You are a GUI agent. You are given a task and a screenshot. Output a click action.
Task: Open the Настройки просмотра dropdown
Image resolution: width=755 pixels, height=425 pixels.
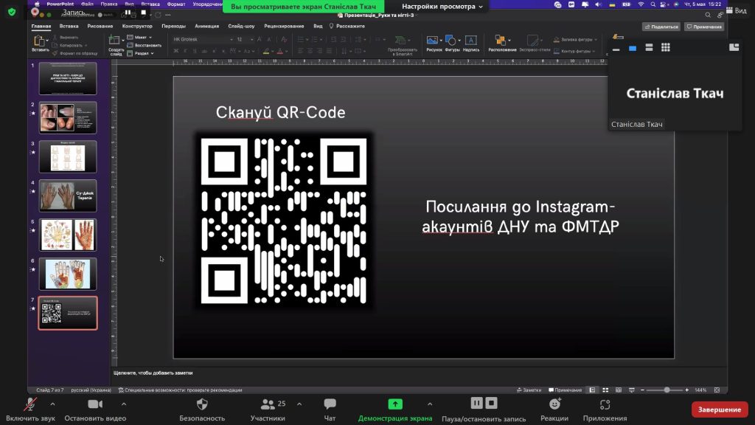442,6
